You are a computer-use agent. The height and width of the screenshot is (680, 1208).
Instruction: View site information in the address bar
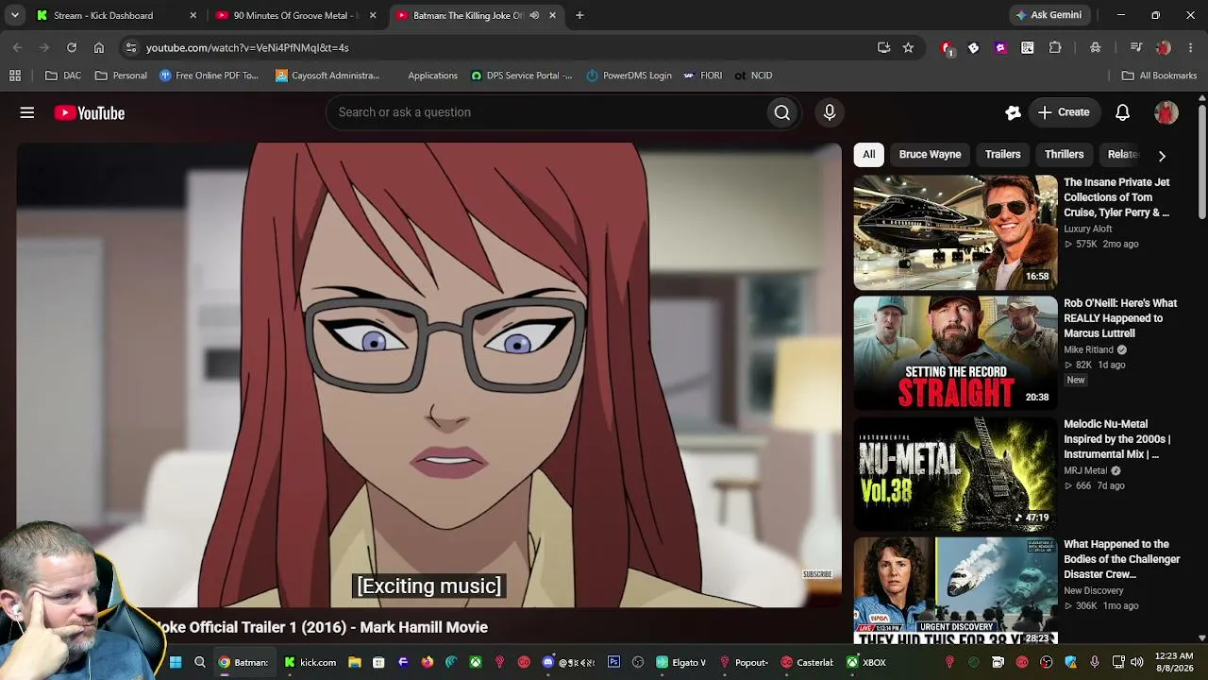(x=131, y=47)
